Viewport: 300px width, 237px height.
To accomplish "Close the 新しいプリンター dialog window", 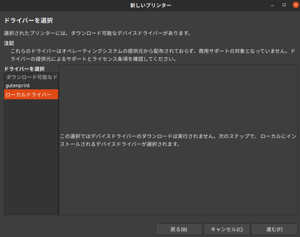I will tap(295, 5).
